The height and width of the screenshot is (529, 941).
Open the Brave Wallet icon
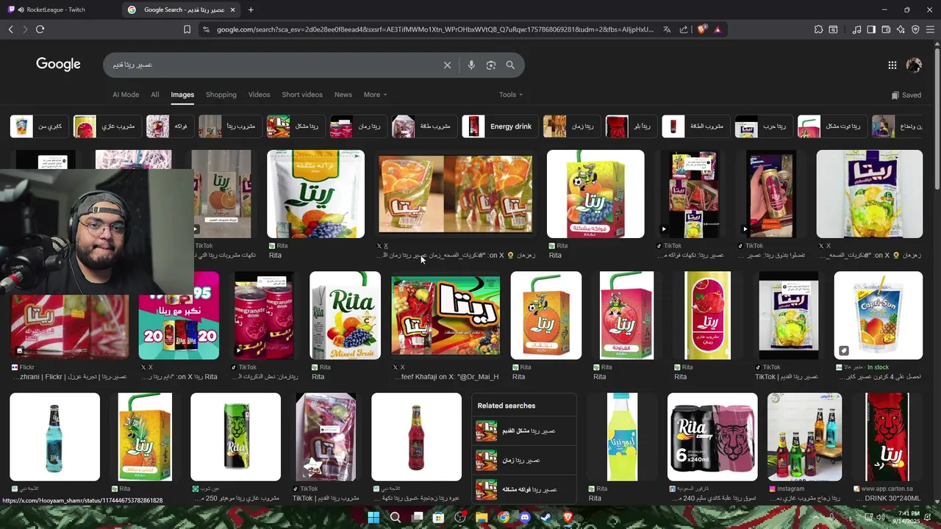(886, 29)
